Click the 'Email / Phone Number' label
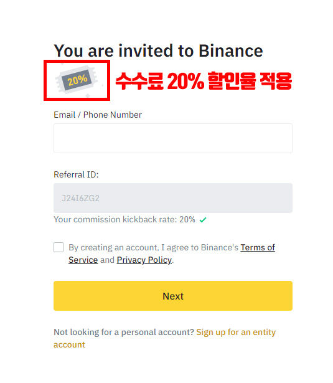The image size is (333, 383). click(x=98, y=115)
